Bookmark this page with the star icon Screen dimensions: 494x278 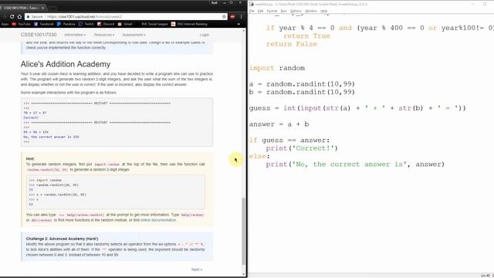pyautogui.click(x=224, y=16)
